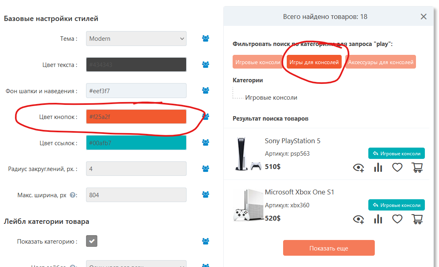Add Microsoft Xbox One S1 to cart
The image size is (439, 267).
[417, 219]
